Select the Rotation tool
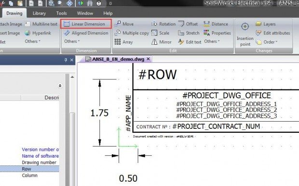 163,24
